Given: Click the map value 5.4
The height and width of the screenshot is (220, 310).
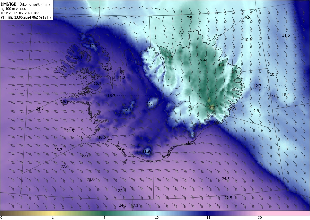Looking at the screenshot, I should click(x=203, y=60).
